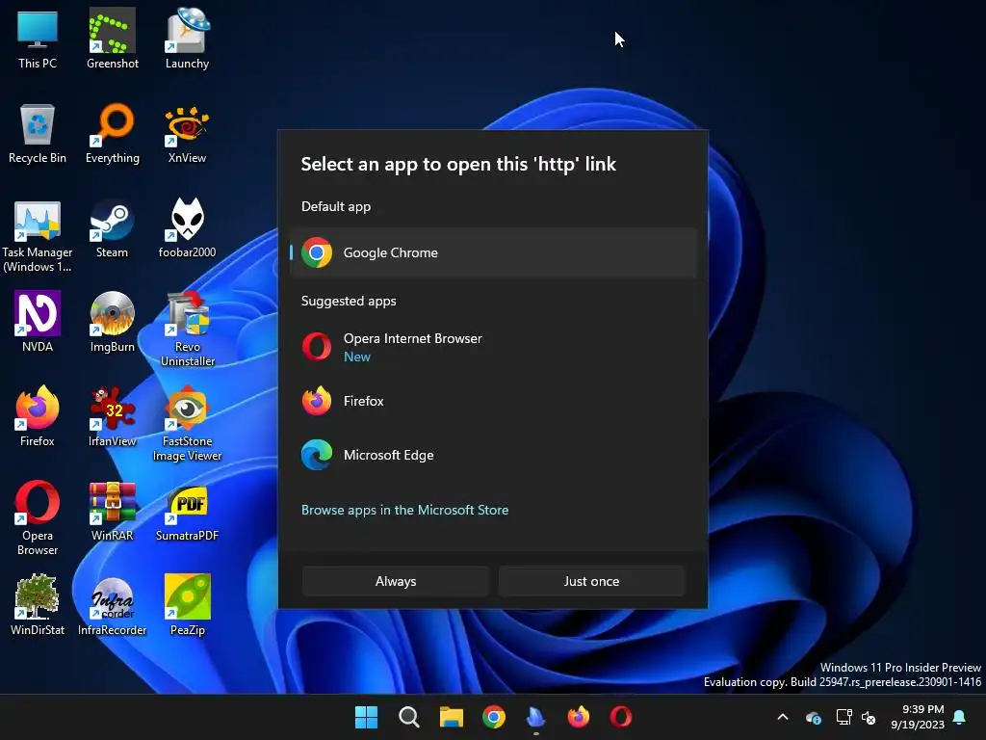
Task: Choose Firefox in suggested apps list
Action: 494,401
